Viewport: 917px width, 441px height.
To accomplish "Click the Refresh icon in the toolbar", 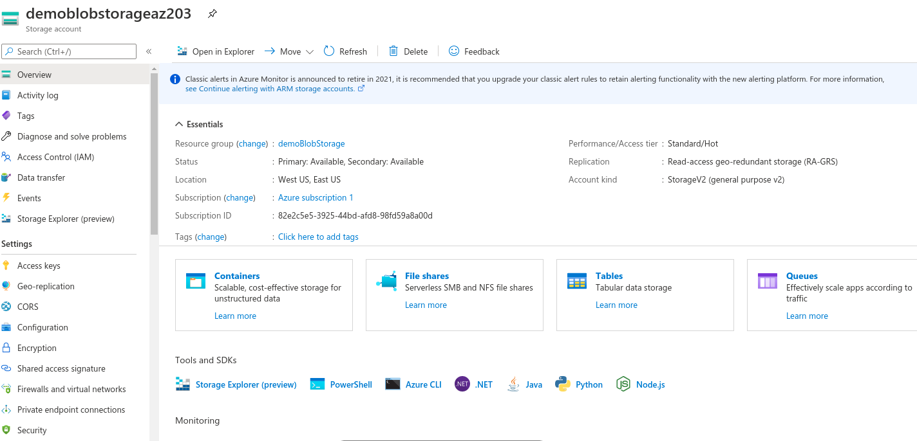I will [x=329, y=51].
